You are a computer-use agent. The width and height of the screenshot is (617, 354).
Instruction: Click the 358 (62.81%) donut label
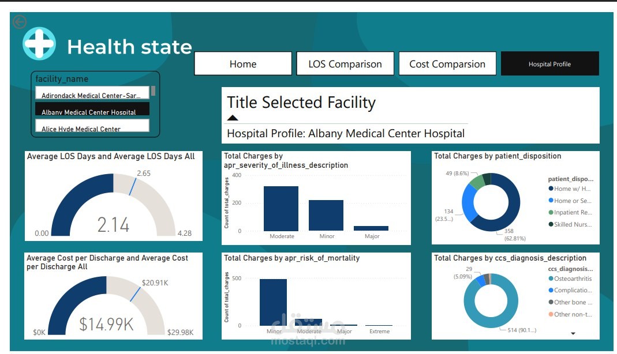click(515, 235)
